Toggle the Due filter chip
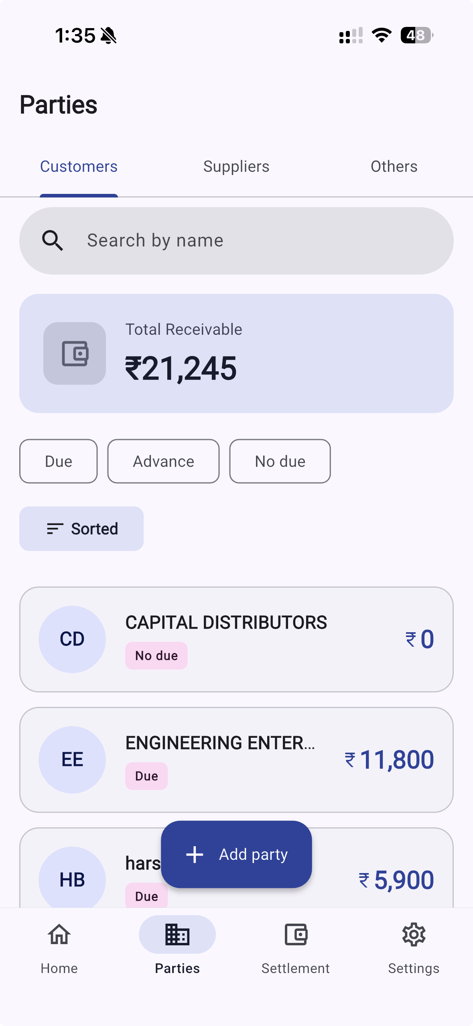The image size is (473, 1026). (59, 461)
